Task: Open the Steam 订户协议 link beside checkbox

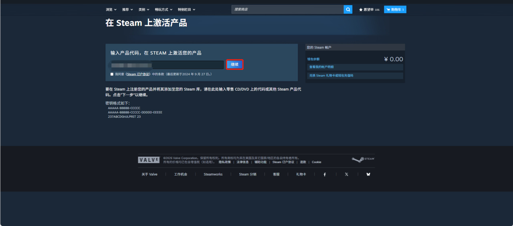Action: [138, 74]
